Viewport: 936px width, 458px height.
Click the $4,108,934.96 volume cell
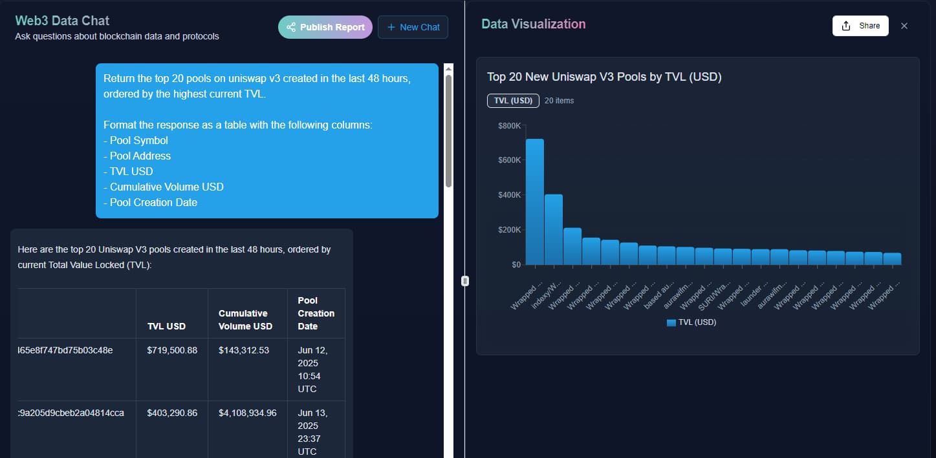click(247, 413)
